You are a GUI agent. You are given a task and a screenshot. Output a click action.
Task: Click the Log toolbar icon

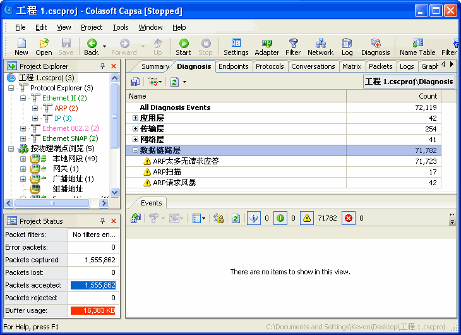click(x=347, y=47)
